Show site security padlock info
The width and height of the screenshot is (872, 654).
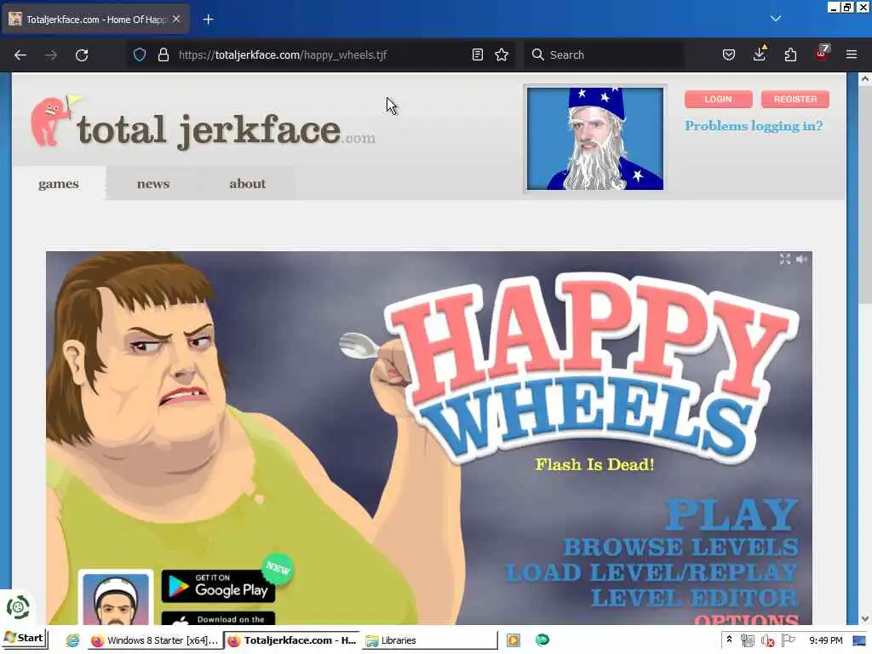[x=163, y=54]
